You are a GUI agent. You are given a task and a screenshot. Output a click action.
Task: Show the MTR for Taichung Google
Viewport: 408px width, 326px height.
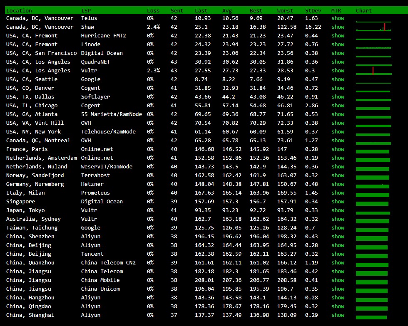338,228
